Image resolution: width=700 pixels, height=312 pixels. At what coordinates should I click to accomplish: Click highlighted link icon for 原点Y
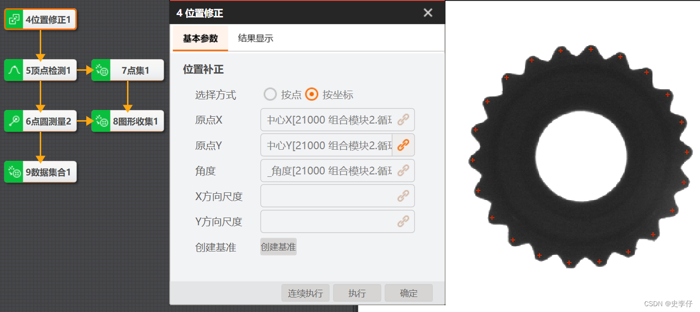[403, 145]
